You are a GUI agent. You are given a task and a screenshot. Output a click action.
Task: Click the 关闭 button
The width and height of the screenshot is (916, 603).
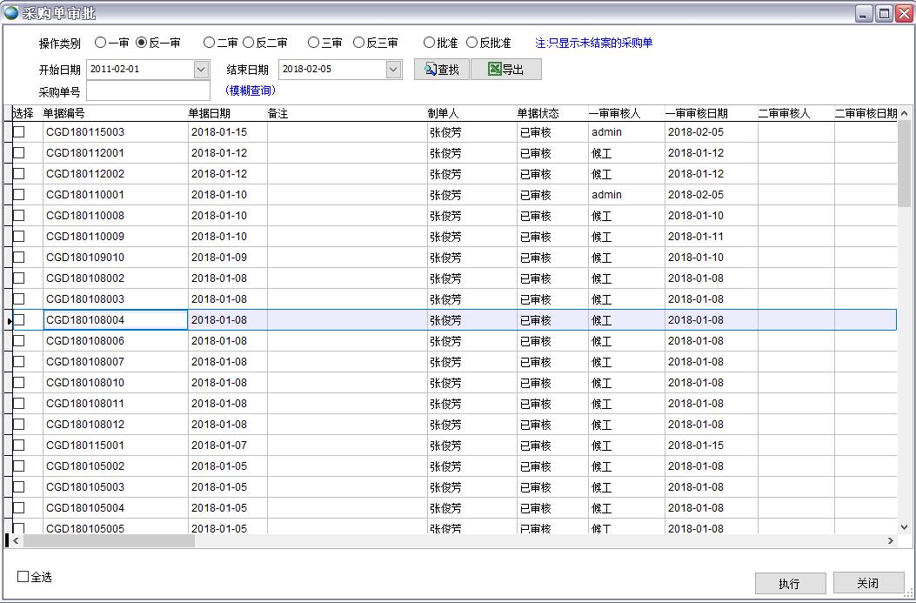(867, 583)
